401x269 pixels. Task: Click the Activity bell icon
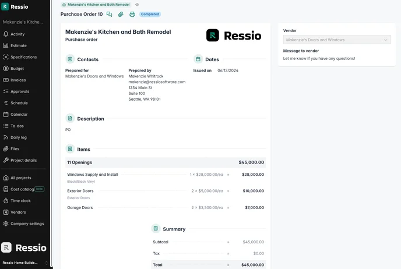click(x=6, y=34)
